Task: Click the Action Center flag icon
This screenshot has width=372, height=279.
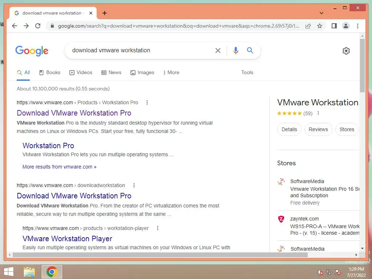Action: 338,272
